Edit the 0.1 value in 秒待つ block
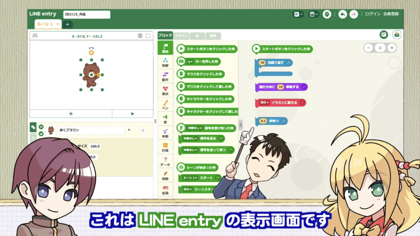This screenshot has height=236, width=420. click(x=263, y=121)
